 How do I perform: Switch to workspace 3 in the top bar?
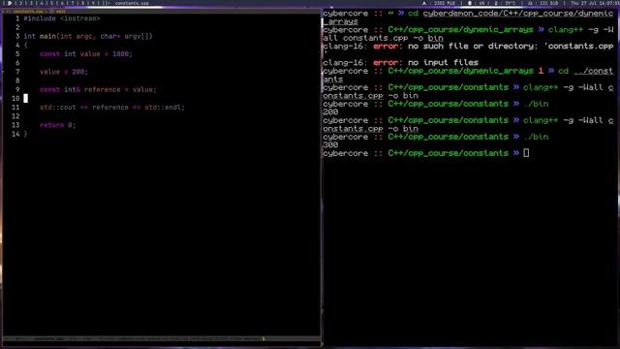[x=31, y=3]
